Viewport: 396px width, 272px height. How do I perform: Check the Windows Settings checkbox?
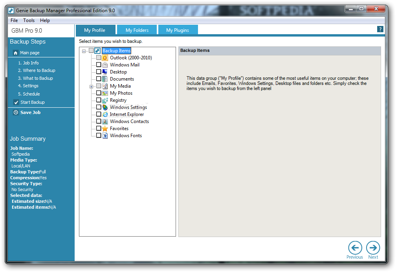[x=99, y=107]
